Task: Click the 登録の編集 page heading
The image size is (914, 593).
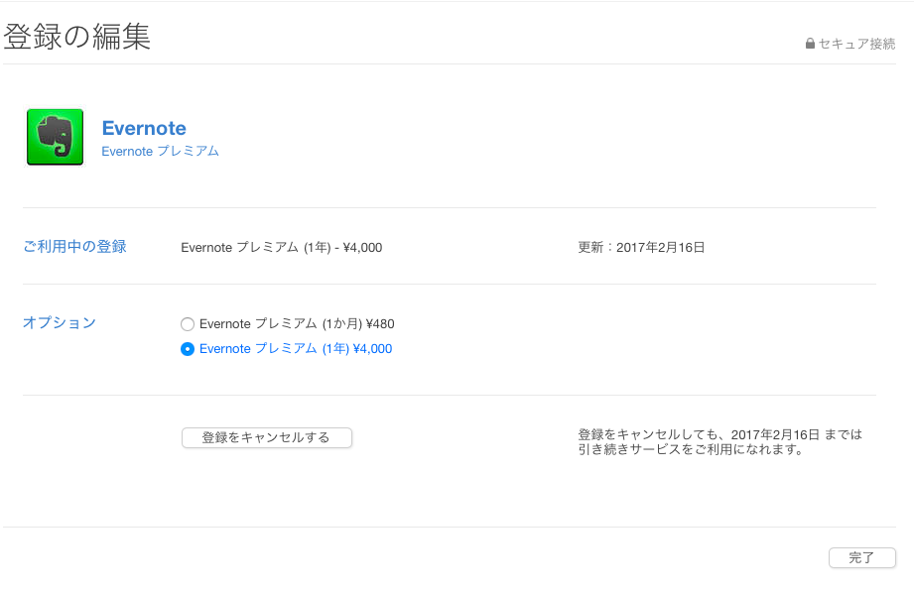Action: click(x=77, y=37)
